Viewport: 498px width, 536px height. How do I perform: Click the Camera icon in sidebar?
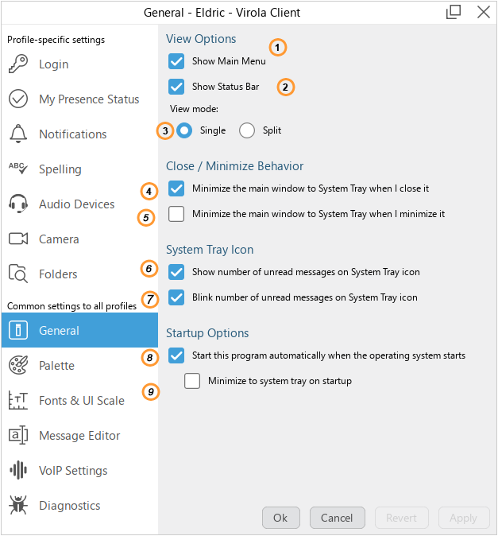tap(17, 239)
